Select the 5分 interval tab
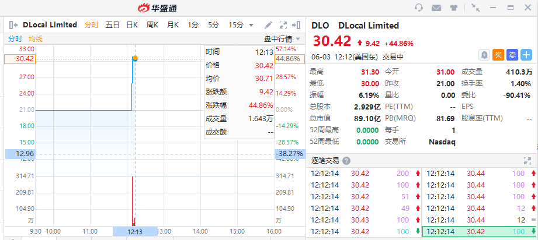The height and width of the screenshot is (240, 538). click(x=213, y=24)
